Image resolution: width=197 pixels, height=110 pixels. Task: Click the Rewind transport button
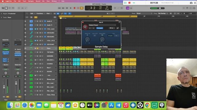[59, 8]
